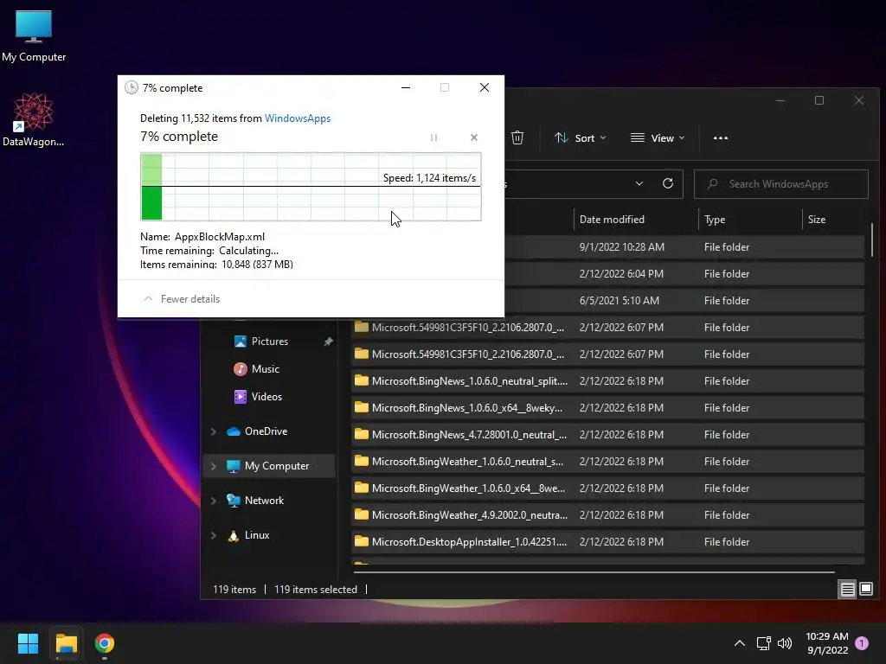This screenshot has width=886, height=664.
Task: Click the delete trash icon in Explorer toolbar
Action: (517, 137)
